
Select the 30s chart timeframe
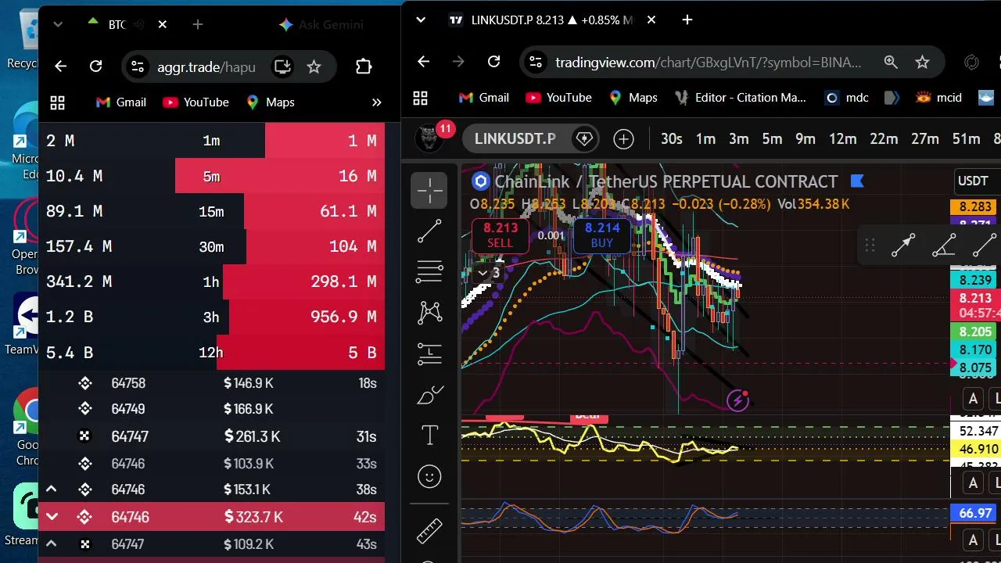point(671,139)
